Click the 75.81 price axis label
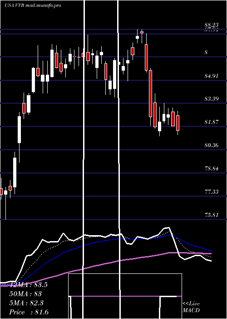 click(x=212, y=215)
